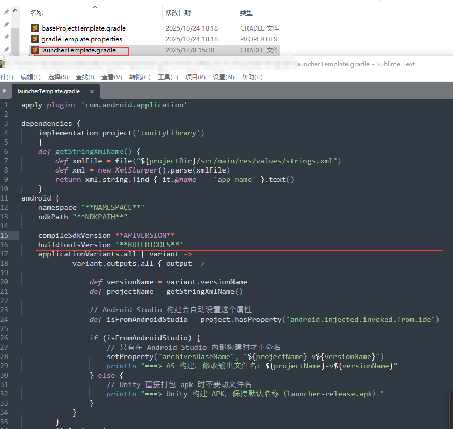Click 'com.android.application' string on line 1

134,105
